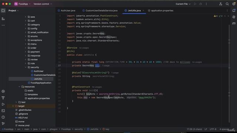
Task: Open the FoodApp project dropdown
Action: tap(22, 4)
